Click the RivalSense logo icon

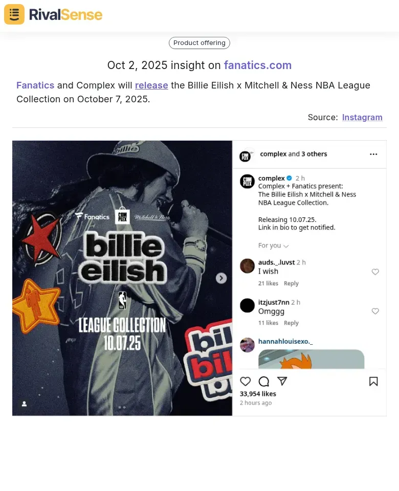pyautogui.click(x=14, y=14)
